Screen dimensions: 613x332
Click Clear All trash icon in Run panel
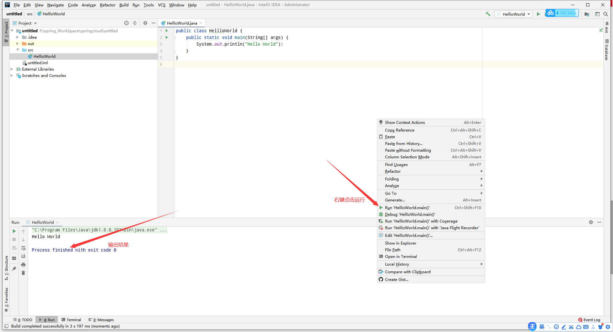pos(23,273)
